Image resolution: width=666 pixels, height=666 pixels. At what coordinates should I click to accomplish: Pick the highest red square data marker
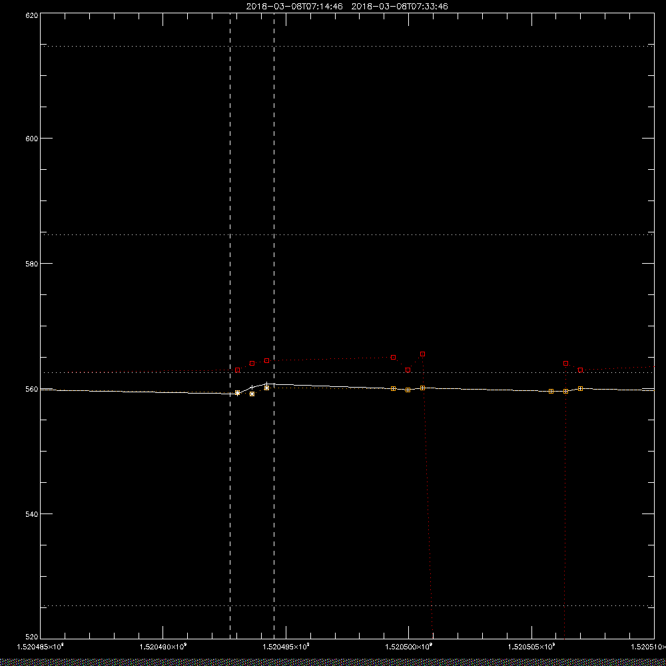pos(423,354)
